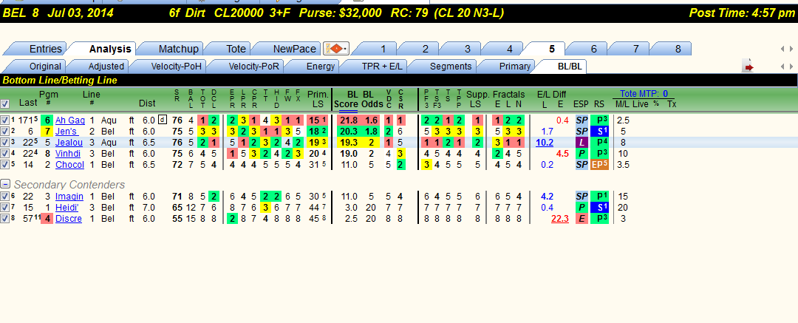
Task: Open horse link Discre
Action: [x=68, y=219]
